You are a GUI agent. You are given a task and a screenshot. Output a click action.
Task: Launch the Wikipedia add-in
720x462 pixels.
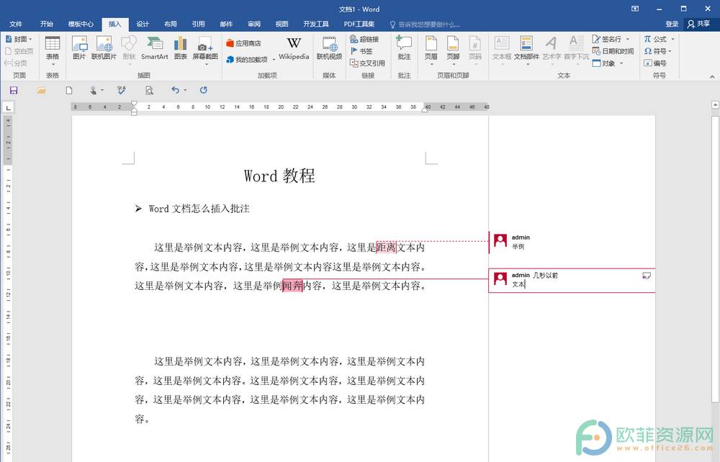click(x=294, y=48)
